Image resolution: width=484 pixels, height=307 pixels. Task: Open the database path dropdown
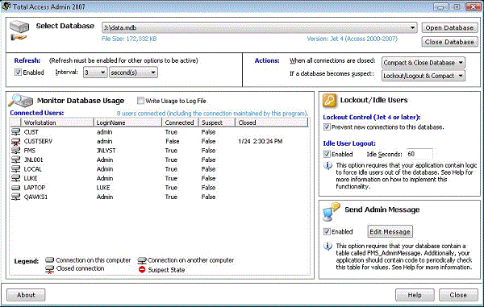click(x=412, y=27)
